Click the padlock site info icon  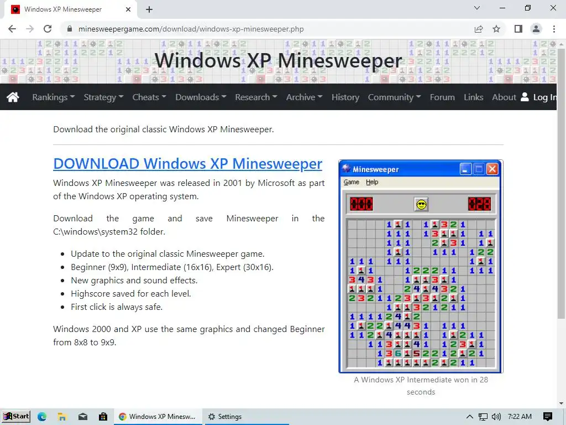pyautogui.click(x=70, y=29)
